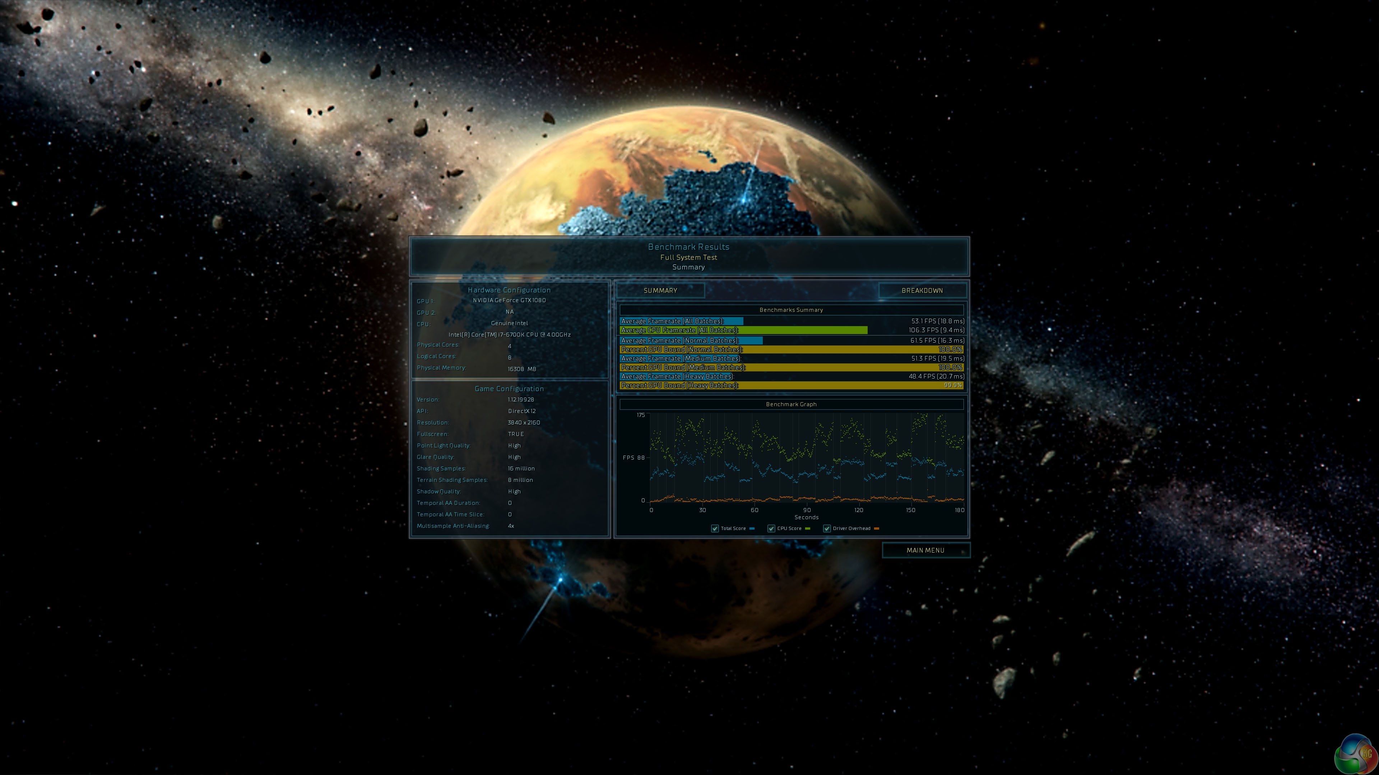Click the orange Driver Overhead legend swatch
This screenshot has height=775, width=1379.
pyautogui.click(x=876, y=529)
